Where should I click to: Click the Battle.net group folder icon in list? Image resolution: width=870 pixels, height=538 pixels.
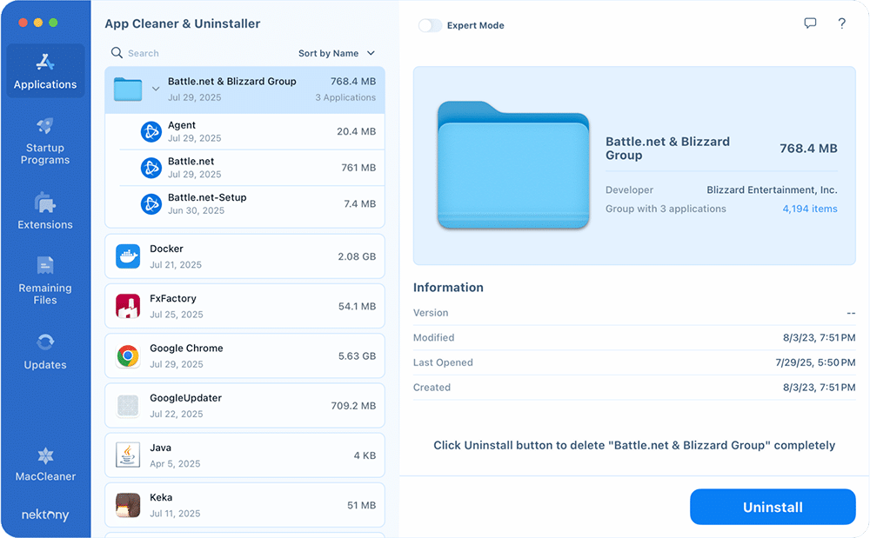[x=128, y=90]
